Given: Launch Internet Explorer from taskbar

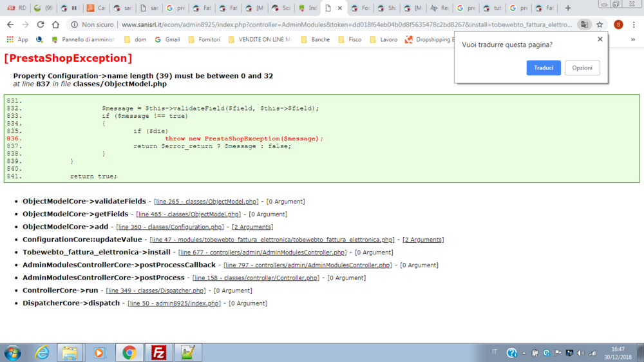Looking at the screenshot, I should tap(42, 352).
